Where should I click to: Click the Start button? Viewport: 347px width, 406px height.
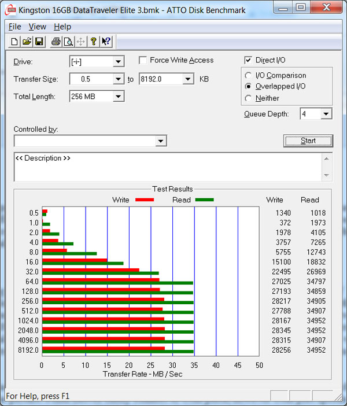pos(308,141)
